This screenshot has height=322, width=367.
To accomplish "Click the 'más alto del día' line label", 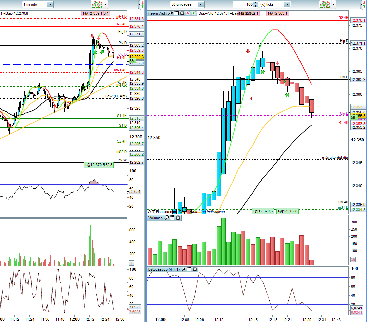I will (x=335, y=158).
